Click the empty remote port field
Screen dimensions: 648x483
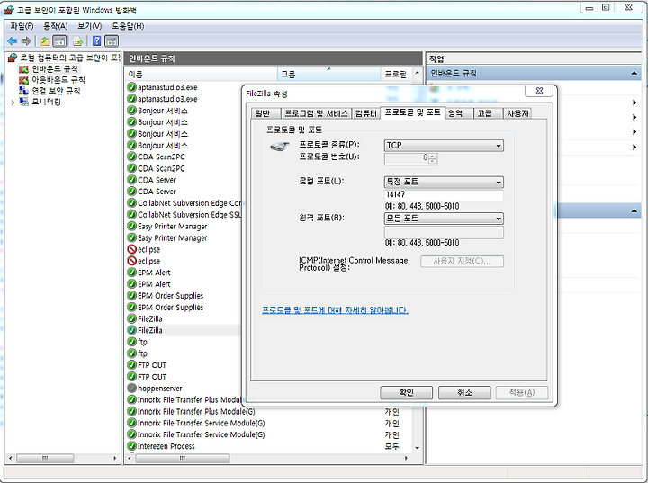[x=444, y=232]
